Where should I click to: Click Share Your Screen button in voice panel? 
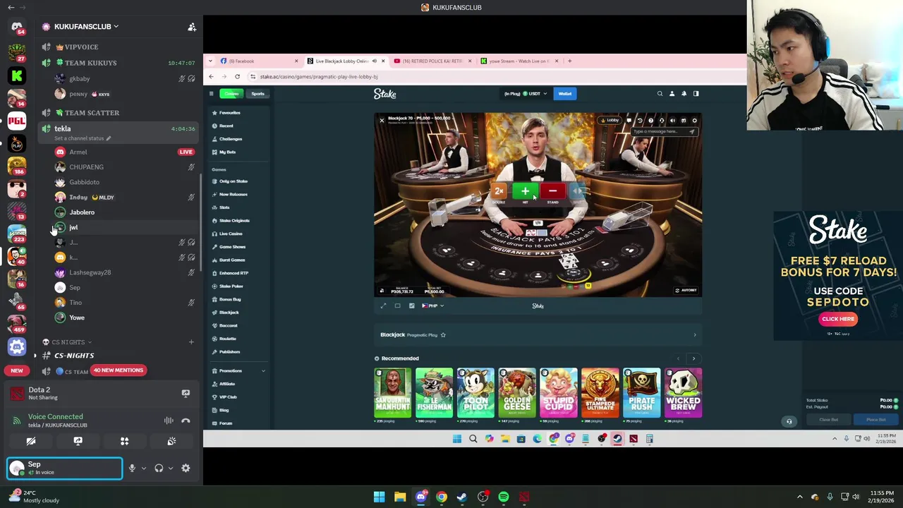point(78,441)
